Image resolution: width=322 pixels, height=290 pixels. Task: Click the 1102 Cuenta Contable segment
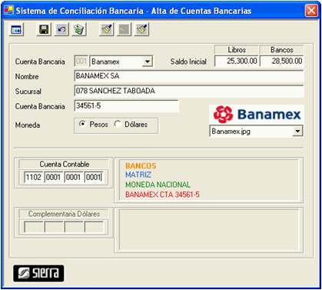34,177
